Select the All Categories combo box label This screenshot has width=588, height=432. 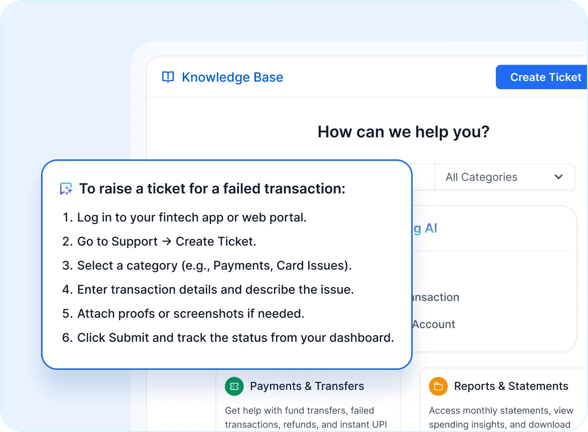pos(481,177)
